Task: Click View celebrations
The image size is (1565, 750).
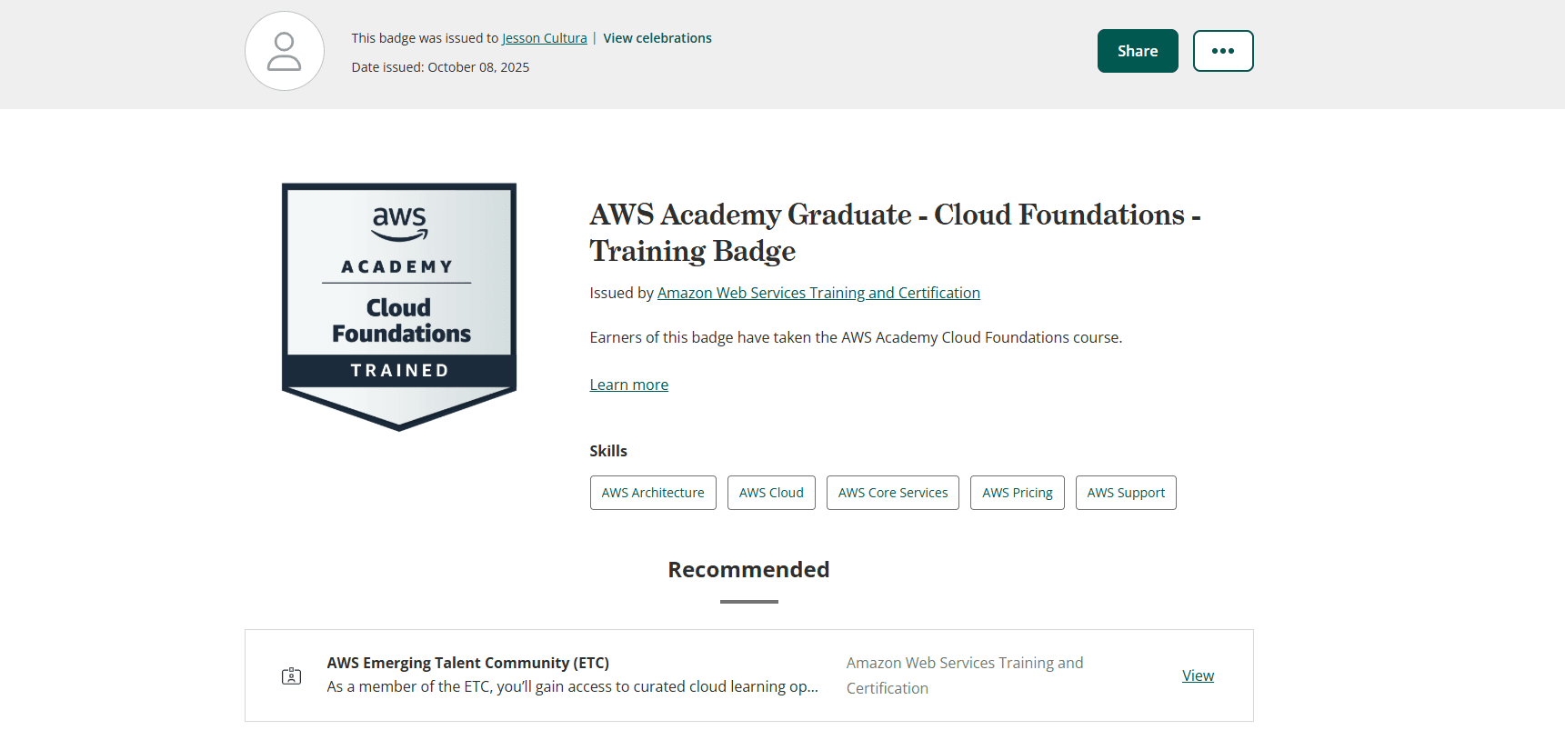Action: [657, 37]
